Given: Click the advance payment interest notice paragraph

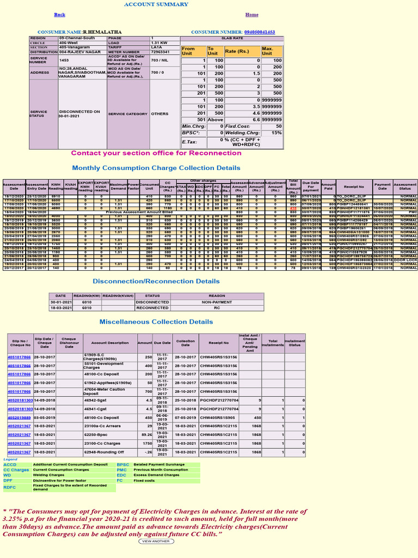Looking at the screenshot, I should 155,523.
